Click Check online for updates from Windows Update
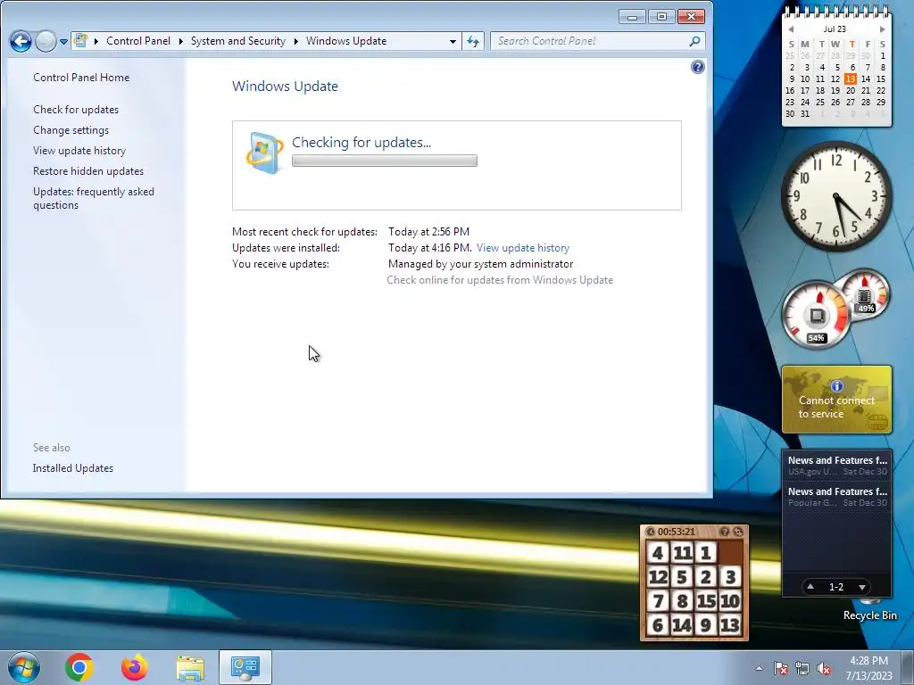Screen dimensions: 914x685 click(500, 280)
